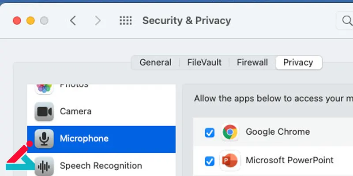Go back with the left chevron arrow
This screenshot has height=176, width=353.
click(73, 21)
